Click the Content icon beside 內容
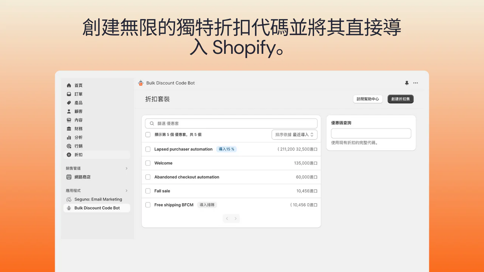The width and height of the screenshot is (484, 272). click(69, 120)
